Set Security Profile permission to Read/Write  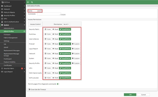pyautogui.click(x=65, y=63)
